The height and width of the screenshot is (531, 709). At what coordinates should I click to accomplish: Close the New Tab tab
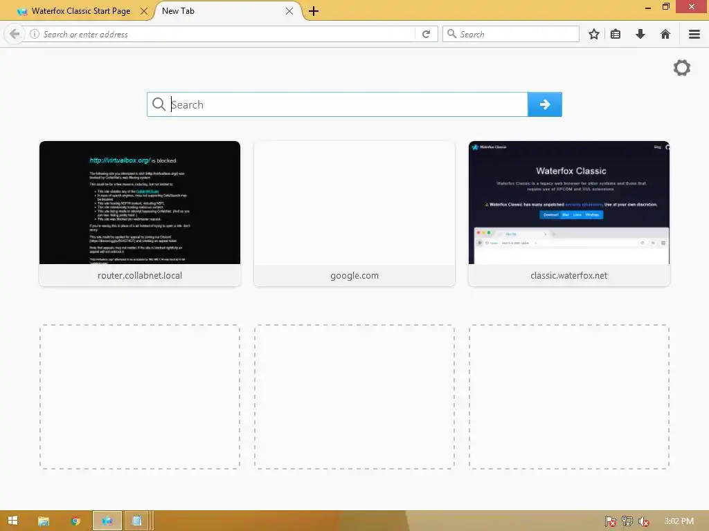pos(289,11)
